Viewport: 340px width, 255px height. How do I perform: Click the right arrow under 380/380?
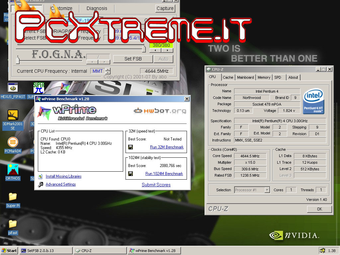[167, 50]
